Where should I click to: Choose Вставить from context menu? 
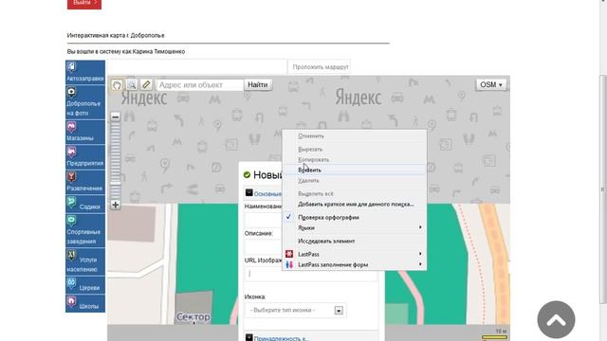click(x=355, y=170)
